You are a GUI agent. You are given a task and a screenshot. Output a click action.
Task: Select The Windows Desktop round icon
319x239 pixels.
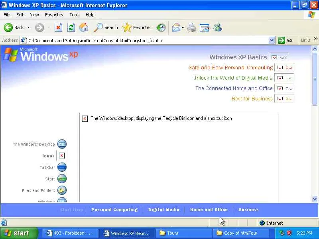click(62, 144)
